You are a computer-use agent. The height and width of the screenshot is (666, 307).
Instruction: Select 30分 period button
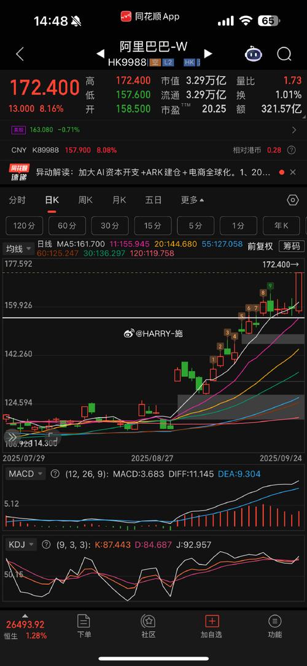[x=109, y=226]
